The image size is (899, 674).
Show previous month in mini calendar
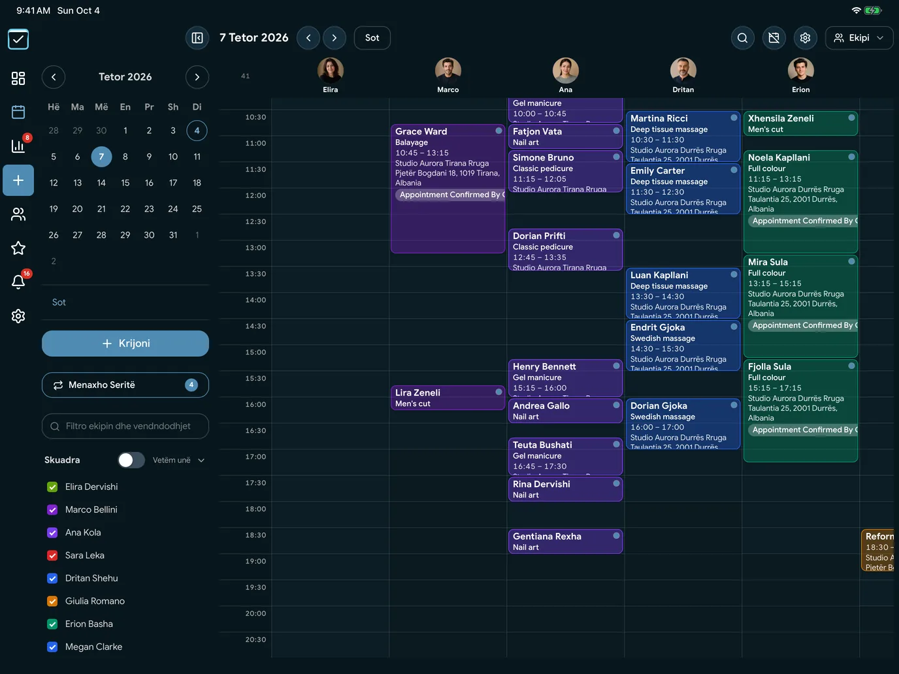click(x=54, y=77)
